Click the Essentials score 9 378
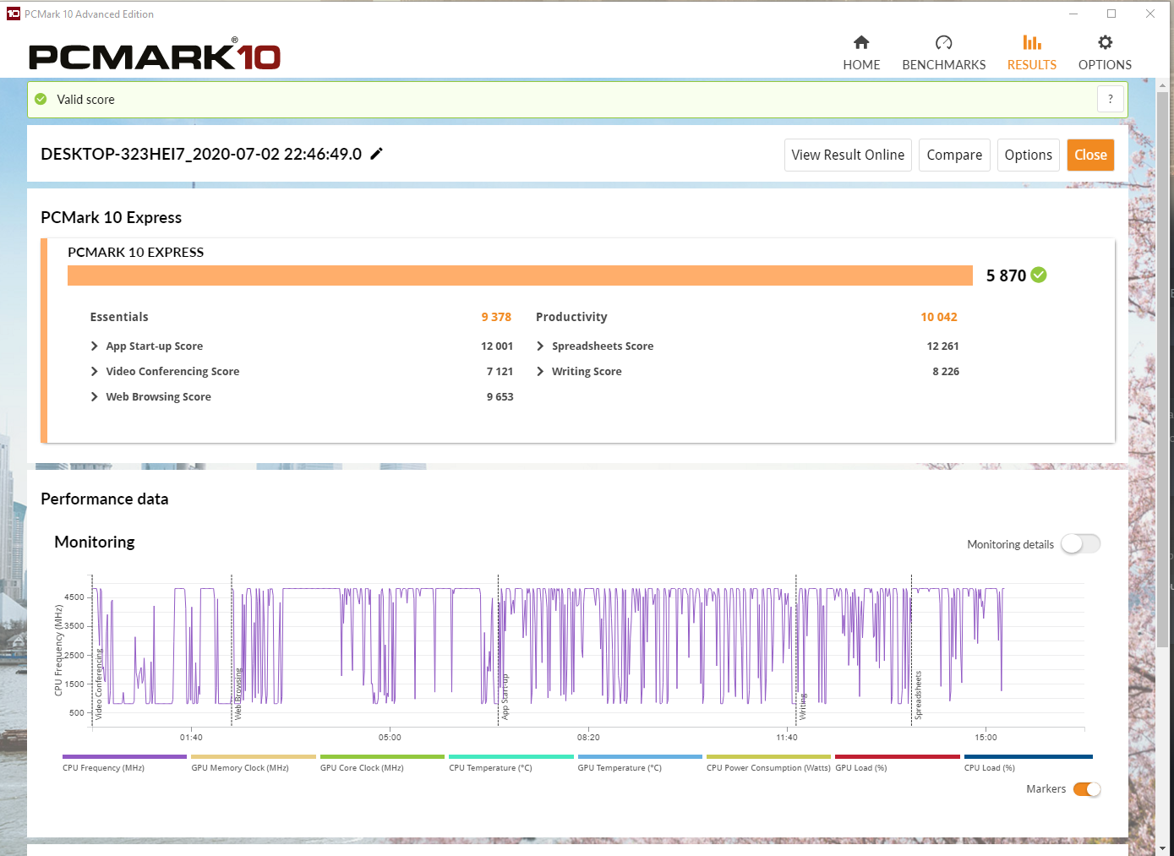1174x856 pixels. pyautogui.click(x=496, y=317)
